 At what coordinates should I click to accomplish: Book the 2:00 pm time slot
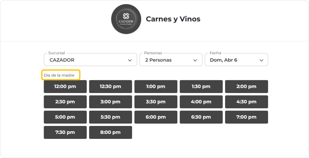pyautogui.click(x=247, y=87)
